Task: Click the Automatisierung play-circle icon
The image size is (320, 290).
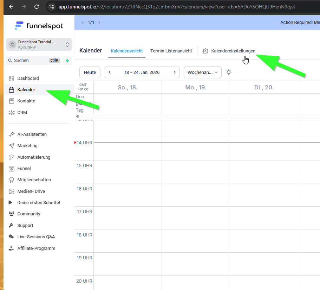Action: click(12, 157)
